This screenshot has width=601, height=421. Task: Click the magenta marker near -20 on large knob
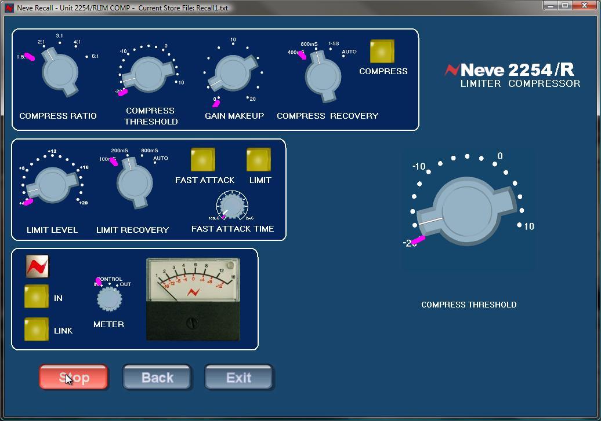coord(418,241)
